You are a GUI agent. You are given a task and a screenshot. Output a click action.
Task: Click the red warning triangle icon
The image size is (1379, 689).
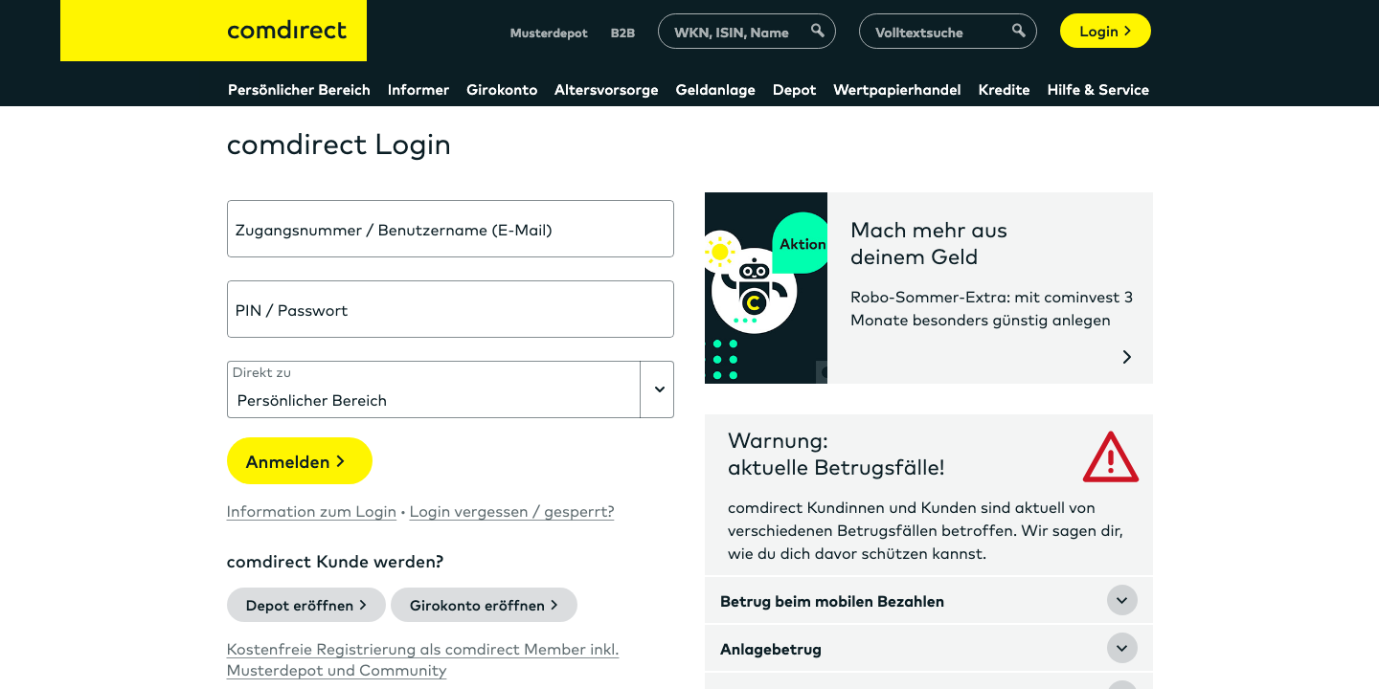(1111, 456)
